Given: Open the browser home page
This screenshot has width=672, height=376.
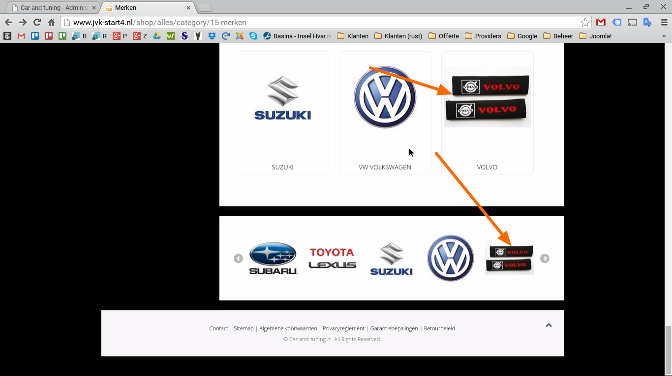Looking at the screenshot, I should (x=51, y=22).
